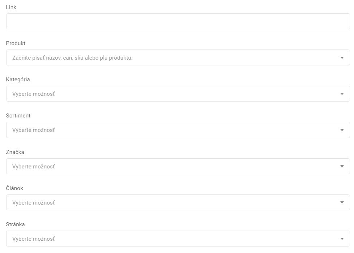Open the Sortiment select box

pyautogui.click(x=178, y=130)
